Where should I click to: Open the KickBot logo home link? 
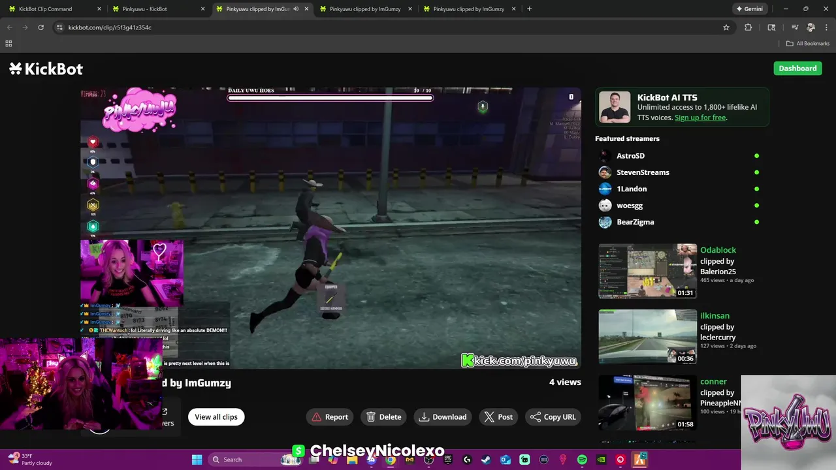click(46, 69)
